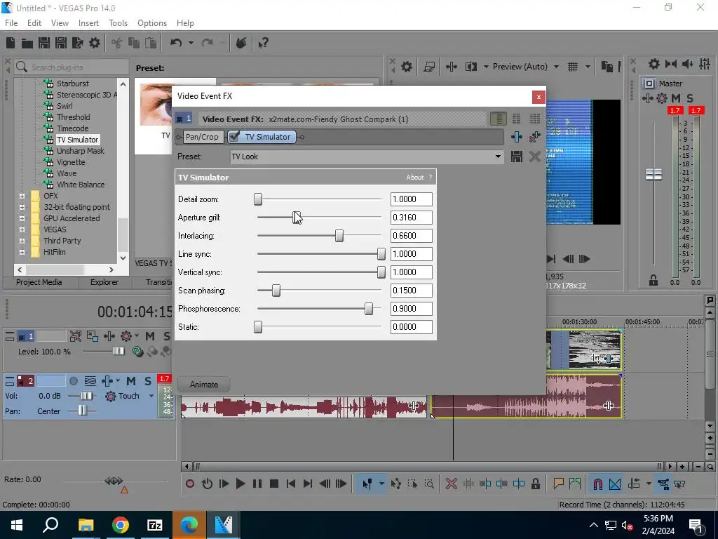Image resolution: width=718 pixels, height=539 pixels.
Task: Toggle Master bus mute M
Action: point(676,98)
